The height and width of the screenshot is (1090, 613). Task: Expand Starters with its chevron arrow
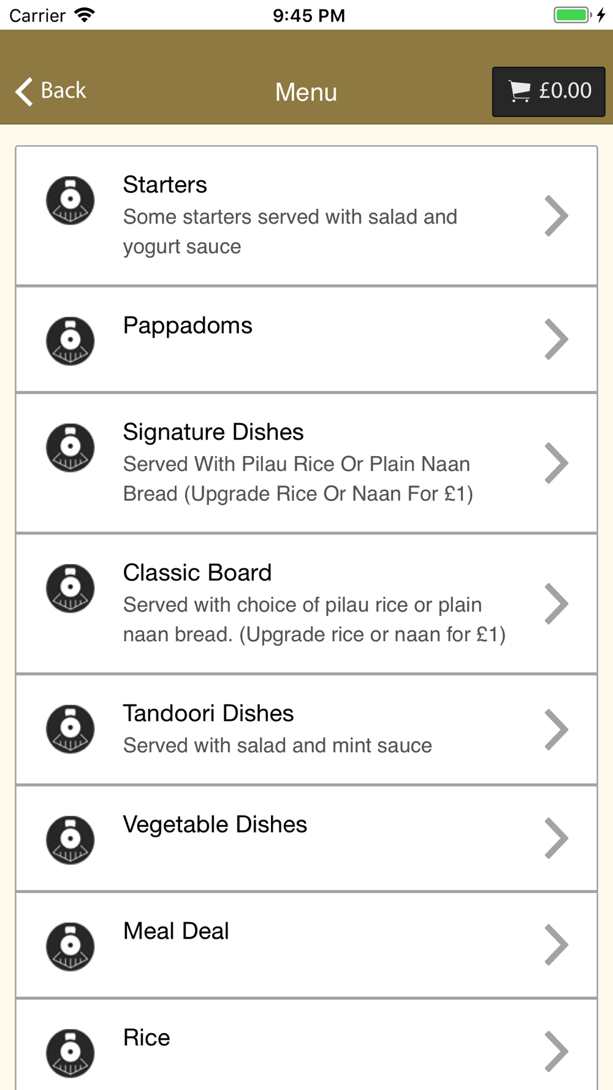557,216
